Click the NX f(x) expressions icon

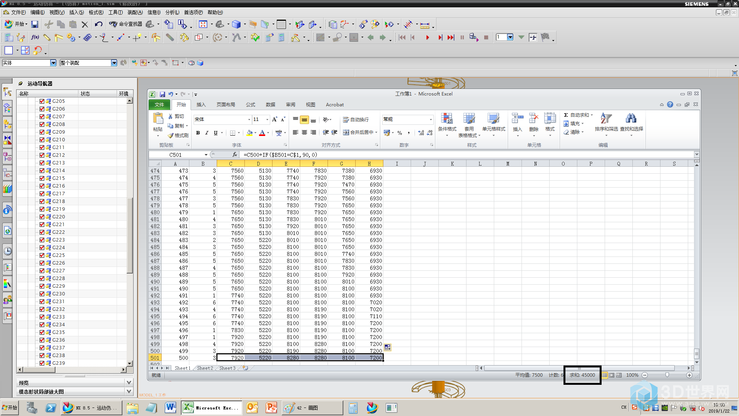[x=35, y=37]
